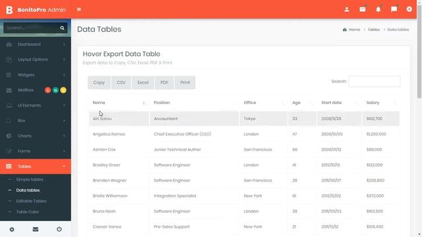
Task: Open Editable Tables submenu item
Action: (31, 201)
